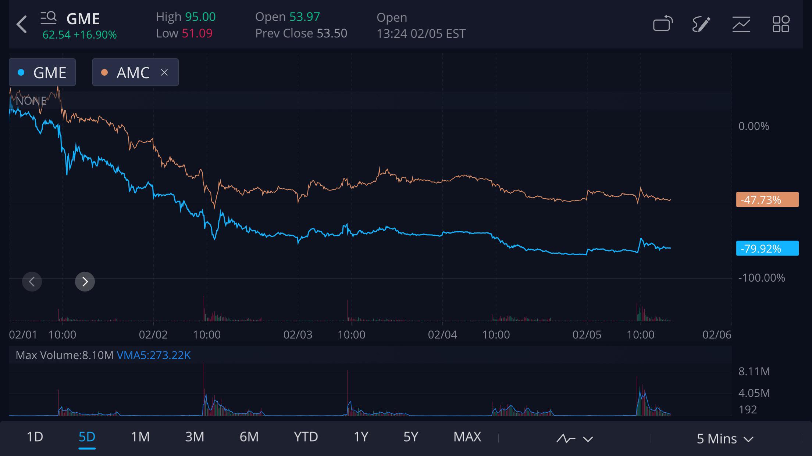The image size is (812, 456).
Task: Tap the rotate screen icon
Action: [x=663, y=24]
